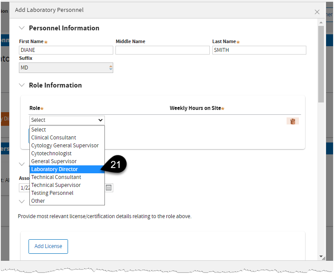Collapse the Personnel Information section
The height and width of the screenshot is (274, 334).
pyautogui.click(x=22, y=28)
